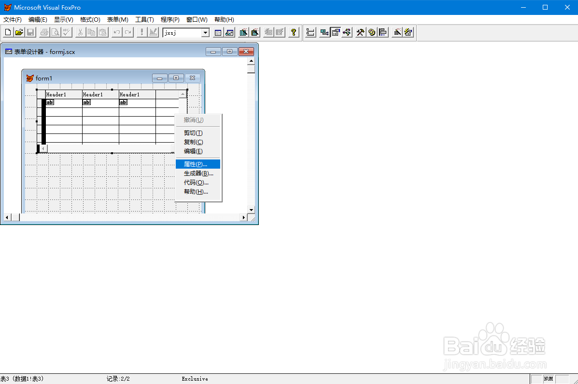Click the yellow question mark Help icon
578x384 pixels.
coord(294,32)
